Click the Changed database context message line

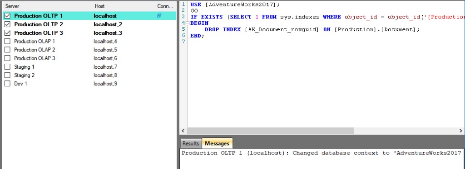click(x=322, y=153)
